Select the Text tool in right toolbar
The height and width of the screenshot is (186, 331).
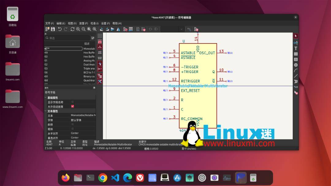(x=296, y=48)
